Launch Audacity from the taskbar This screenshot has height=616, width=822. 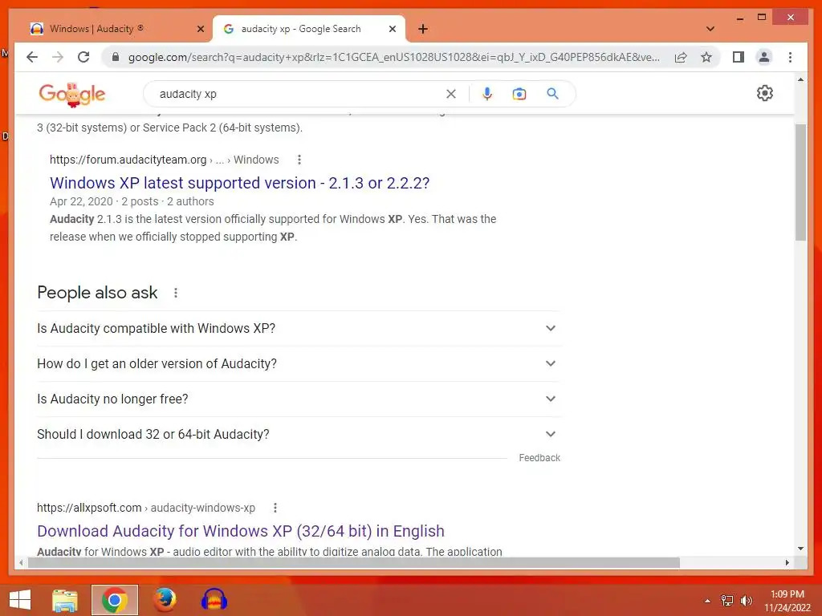(214, 600)
